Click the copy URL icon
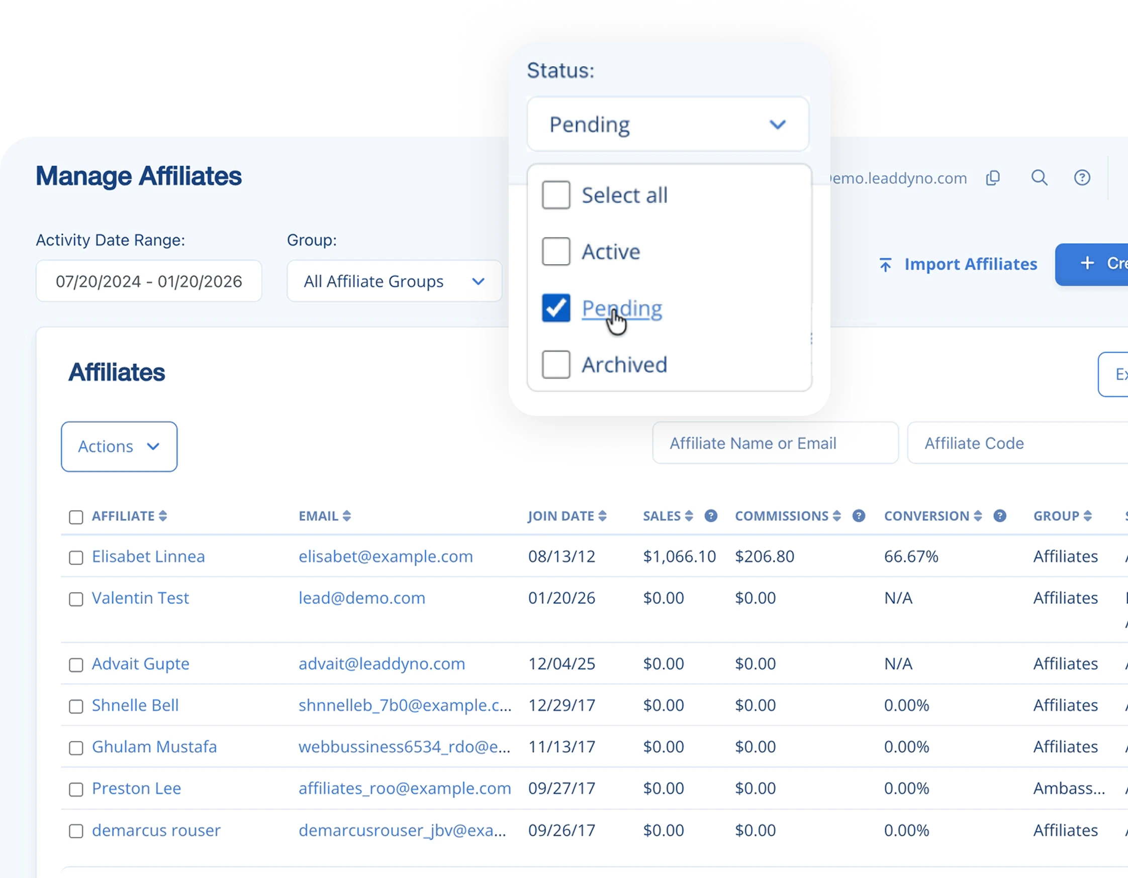The image size is (1128, 878). [x=993, y=178]
